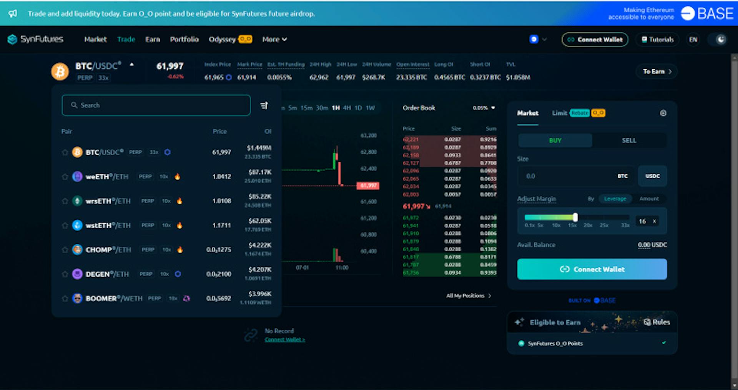Click the BOOMER token icon
Screen dimensions: 738x390
[x=77, y=299]
